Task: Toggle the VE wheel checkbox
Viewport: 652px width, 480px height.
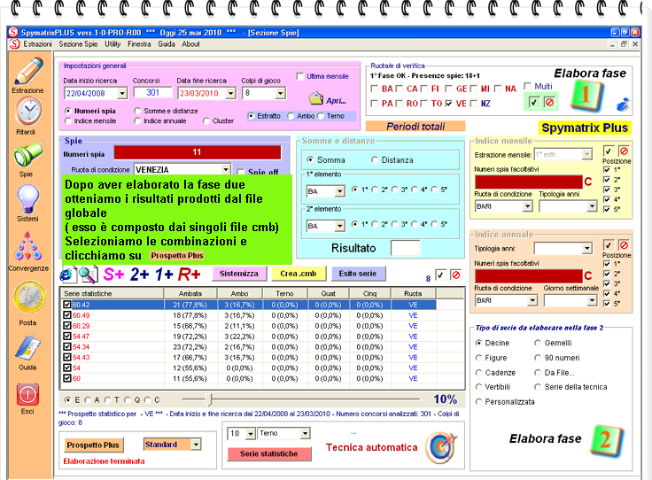Action: (x=448, y=103)
